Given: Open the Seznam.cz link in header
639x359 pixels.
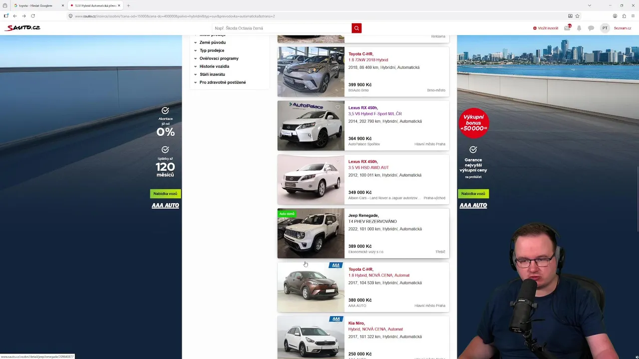Looking at the screenshot, I should tap(623, 28).
